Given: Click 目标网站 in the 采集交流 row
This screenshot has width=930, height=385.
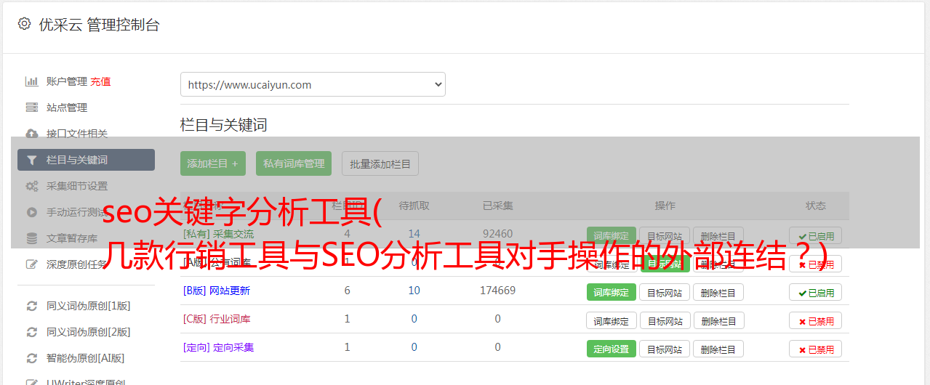Looking at the screenshot, I should (665, 235).
